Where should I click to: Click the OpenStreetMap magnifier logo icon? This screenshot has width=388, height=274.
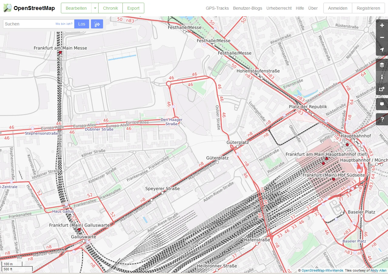(8, 8)
